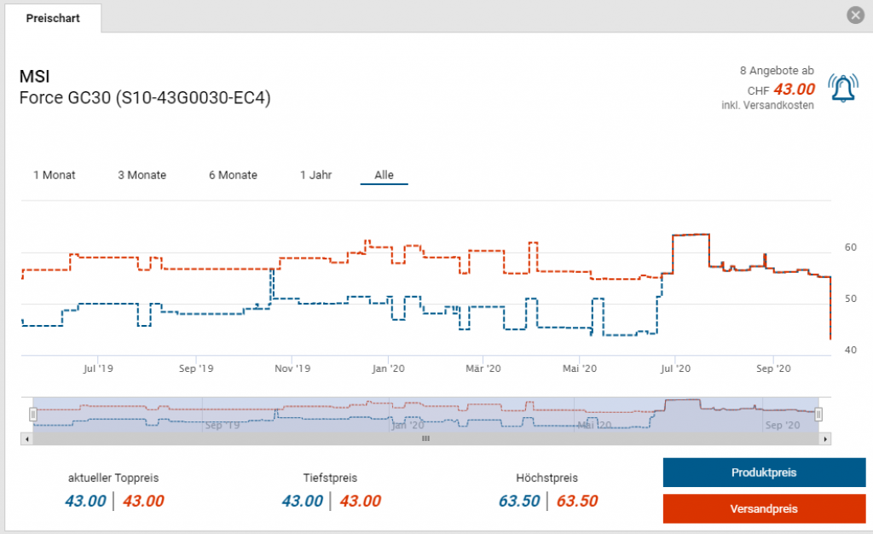
Task: Toggle the Versandpreis series button
Action: click(764, 508)
